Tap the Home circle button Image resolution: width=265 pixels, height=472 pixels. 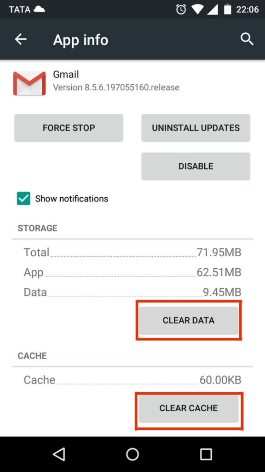tap(132, 454)
